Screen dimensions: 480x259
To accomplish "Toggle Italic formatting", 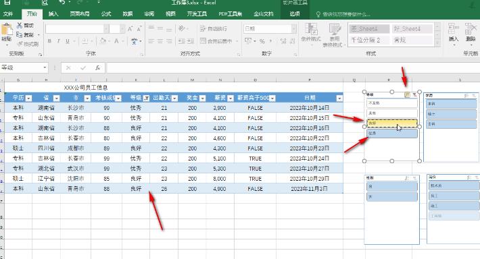I will coord(58,41).
